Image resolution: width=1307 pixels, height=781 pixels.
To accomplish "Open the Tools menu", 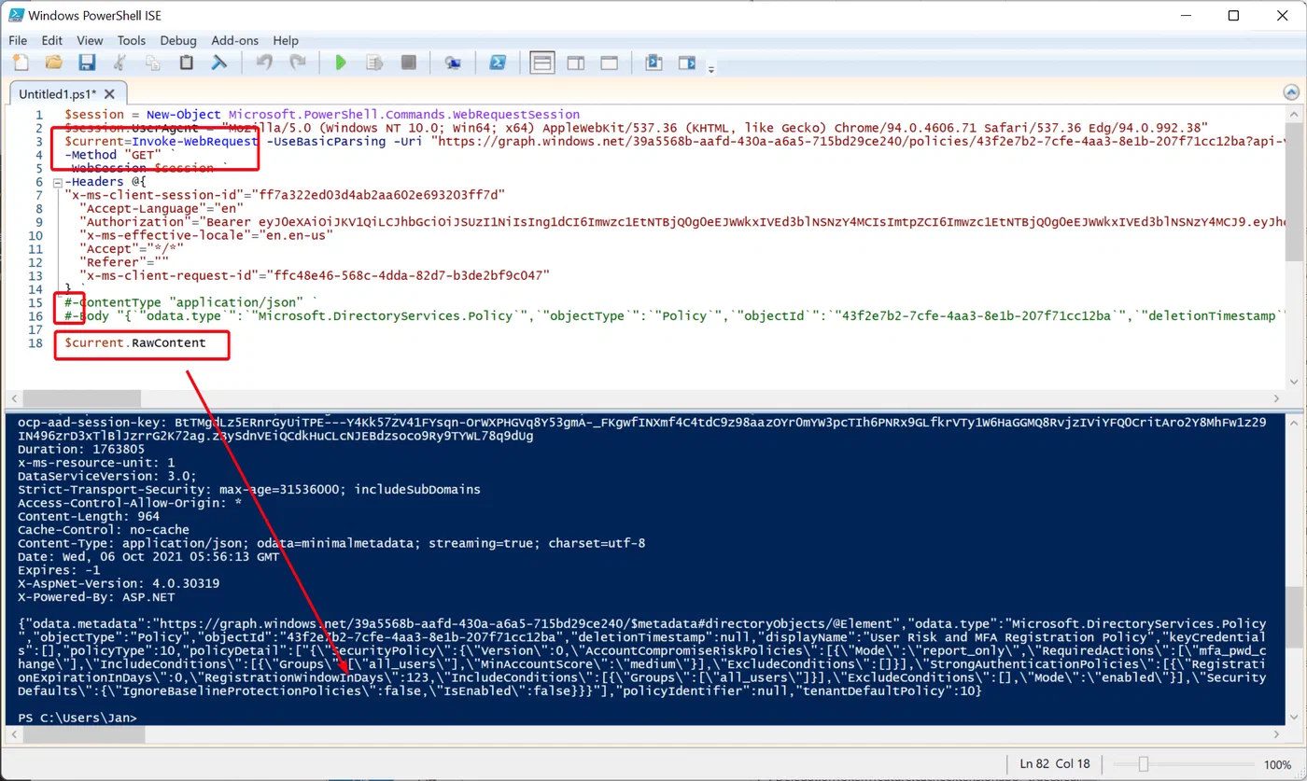I will coord(132,40).
